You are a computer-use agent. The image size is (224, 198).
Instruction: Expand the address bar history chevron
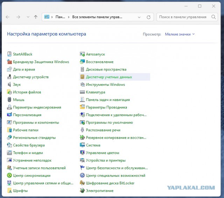[139, 17]
